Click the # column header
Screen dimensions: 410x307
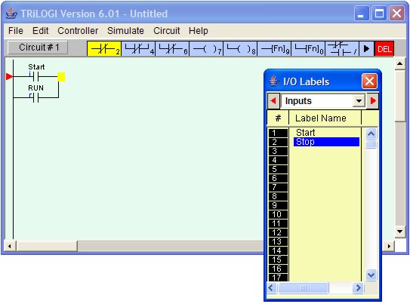coord(278,118)
